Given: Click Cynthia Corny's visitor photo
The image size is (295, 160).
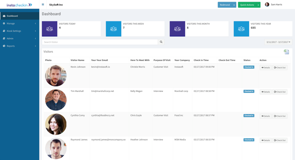Looking at the screenshot, I should point(56,124).
